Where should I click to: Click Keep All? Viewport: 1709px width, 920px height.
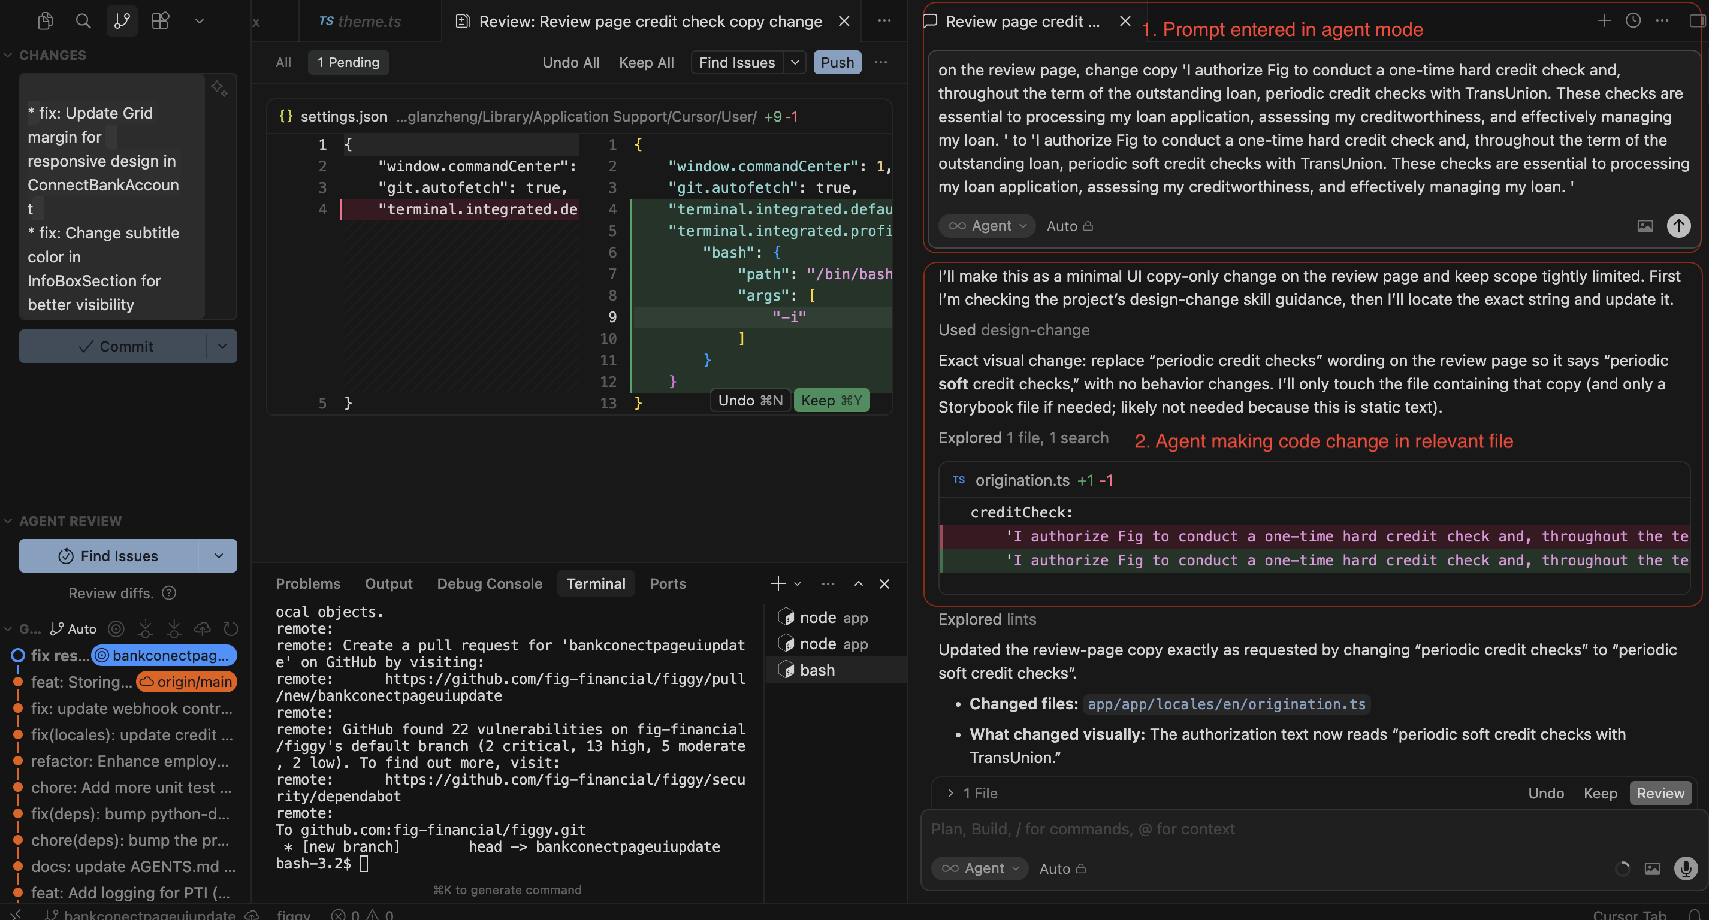click(646, 62)
